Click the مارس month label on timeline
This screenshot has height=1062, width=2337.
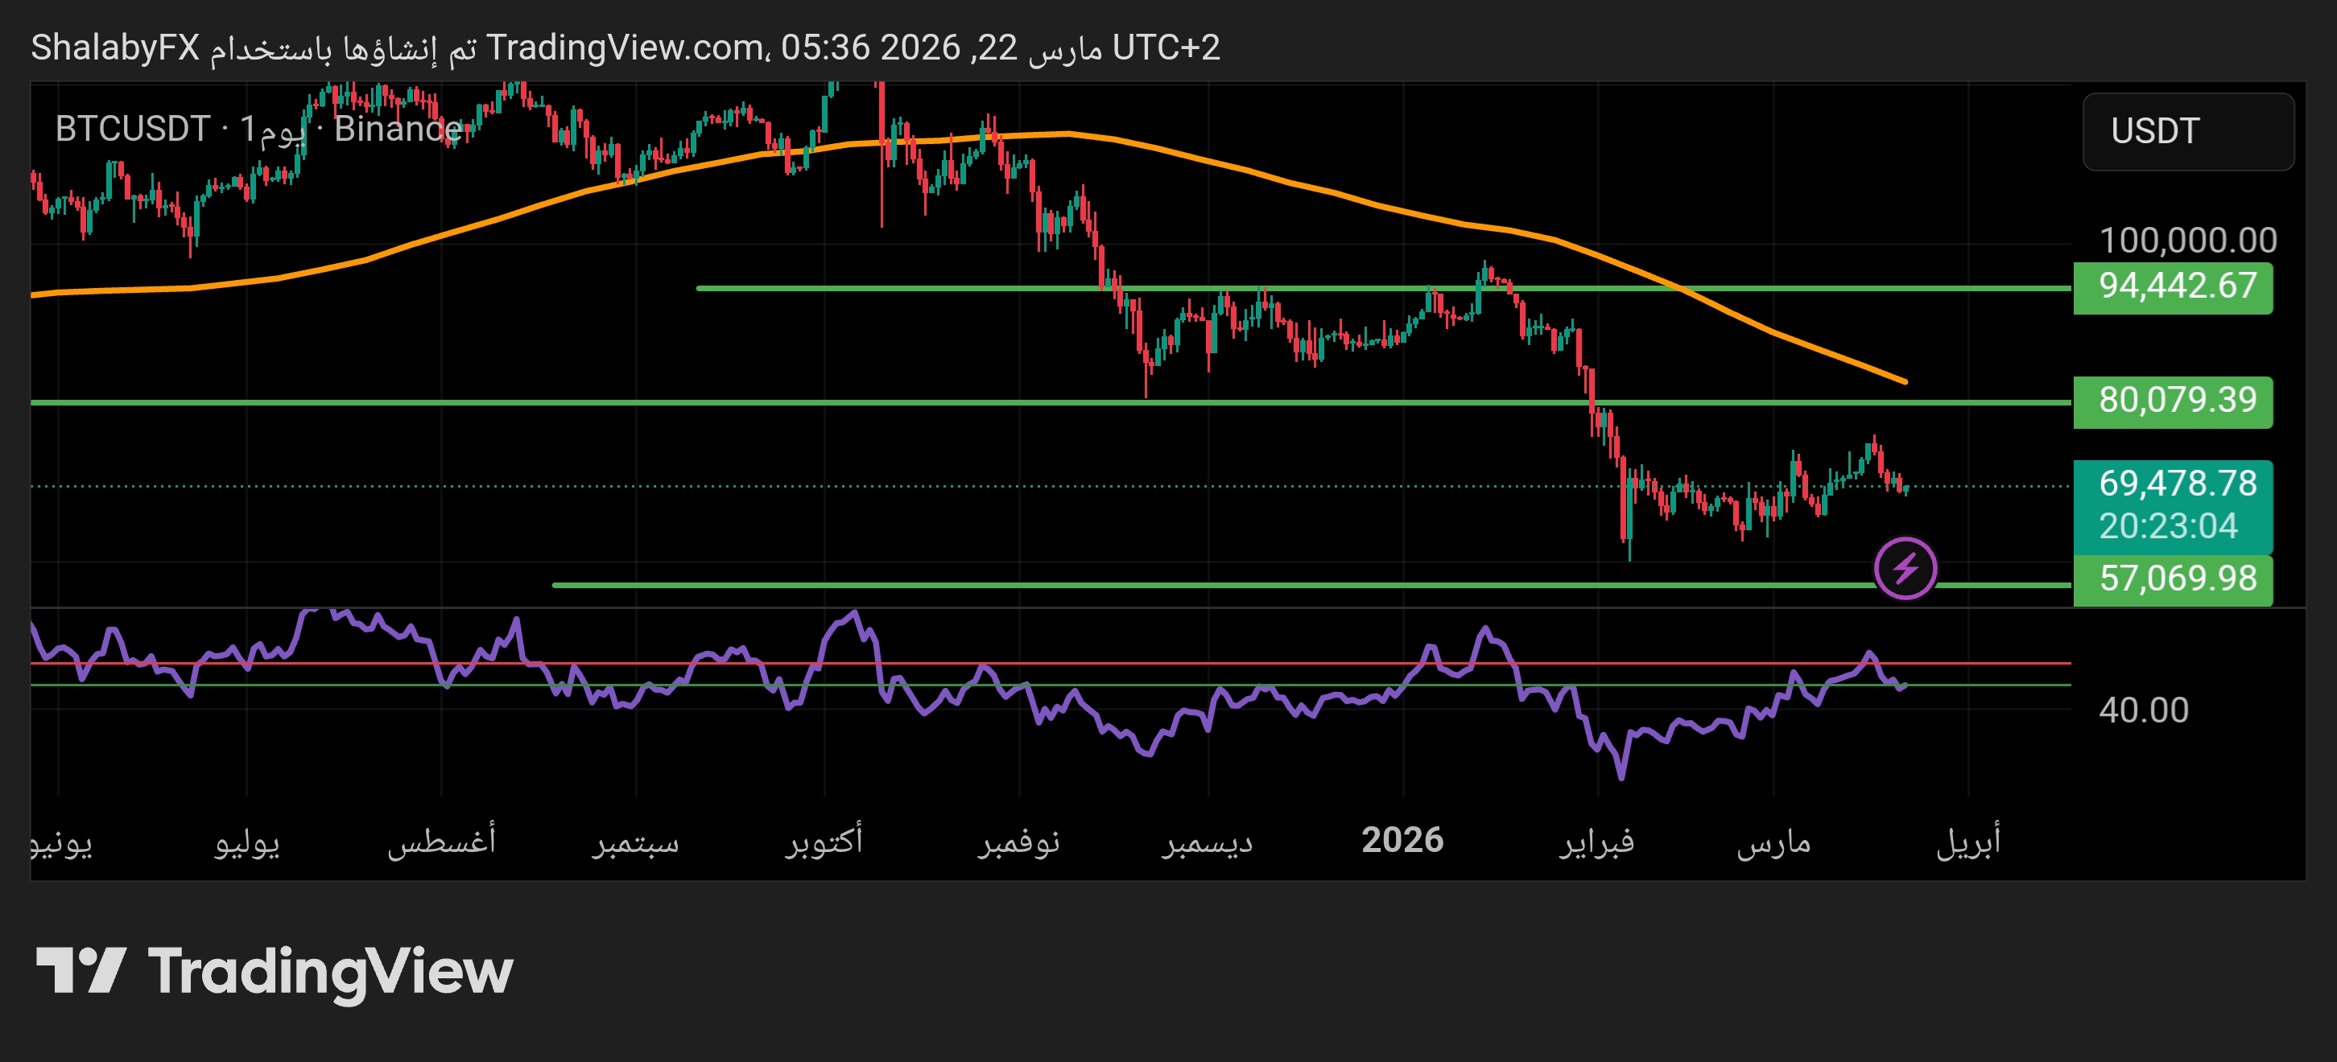(1775, 843)
